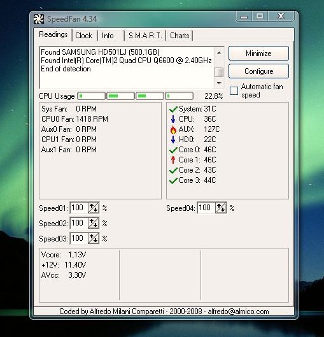The width and height of the screenshot is (324, 337).
Task: Click the green check icon beside Core 0
Action: (173, 150)
